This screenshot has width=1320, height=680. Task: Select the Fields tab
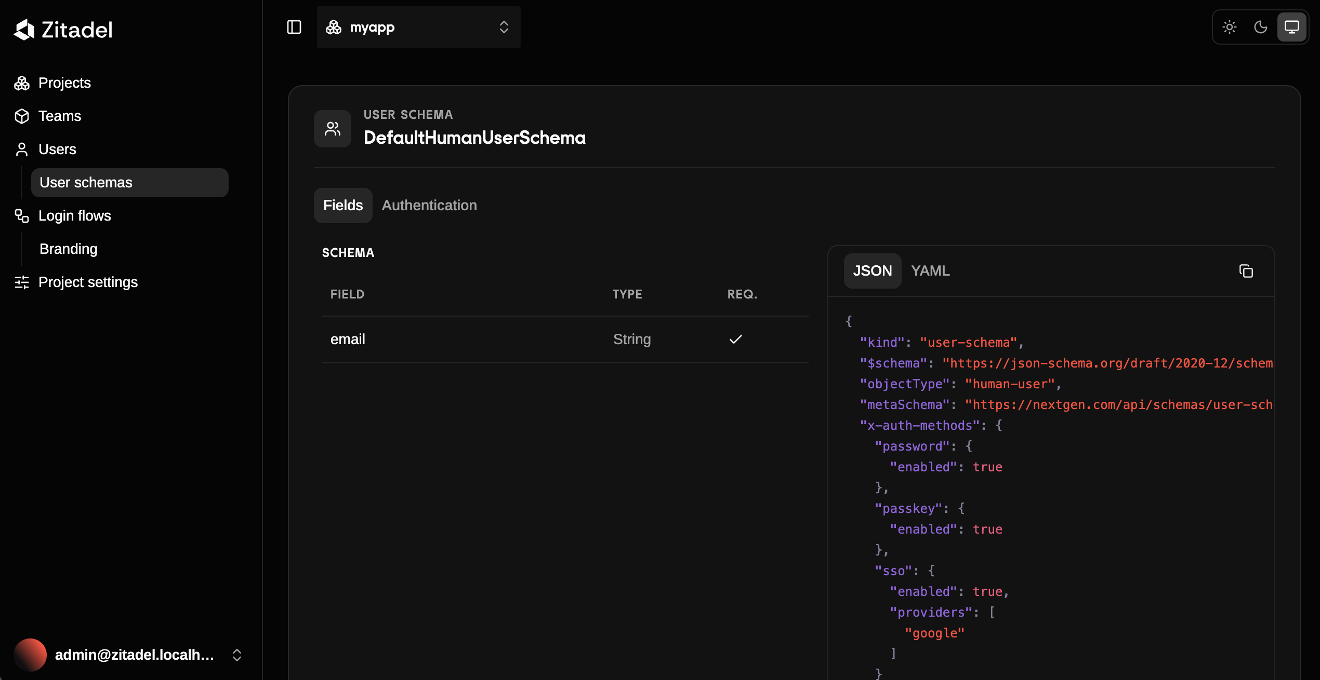pos(343,206)
